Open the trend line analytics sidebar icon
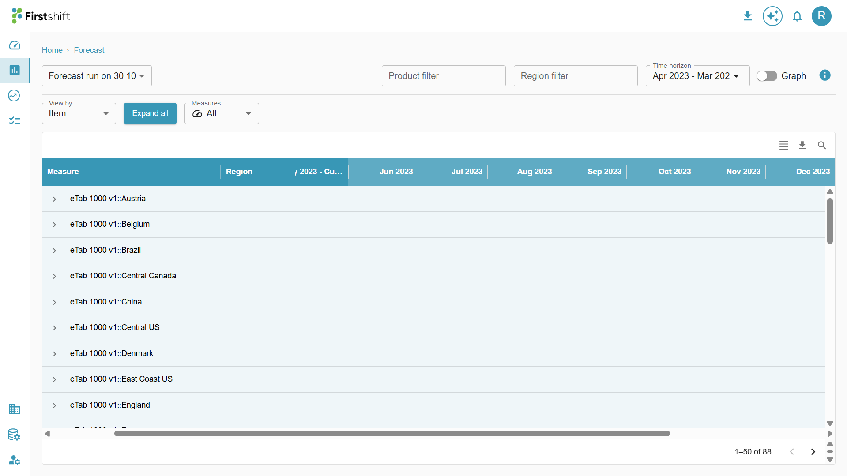The image size is (847, 476). pyautogui.click(x=15, y=96)
